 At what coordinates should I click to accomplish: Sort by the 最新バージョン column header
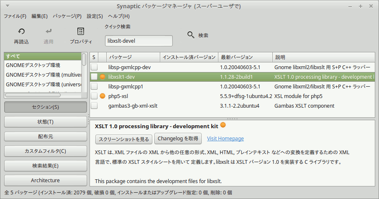pyautogui.click(x=245, y=57)
